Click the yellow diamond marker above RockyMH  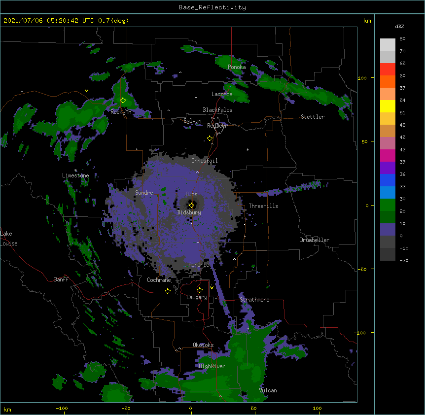click(x=123, y=100)
